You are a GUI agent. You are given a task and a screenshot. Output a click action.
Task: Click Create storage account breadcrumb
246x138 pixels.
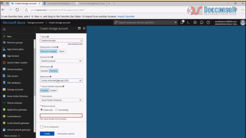tap(60, 23)
